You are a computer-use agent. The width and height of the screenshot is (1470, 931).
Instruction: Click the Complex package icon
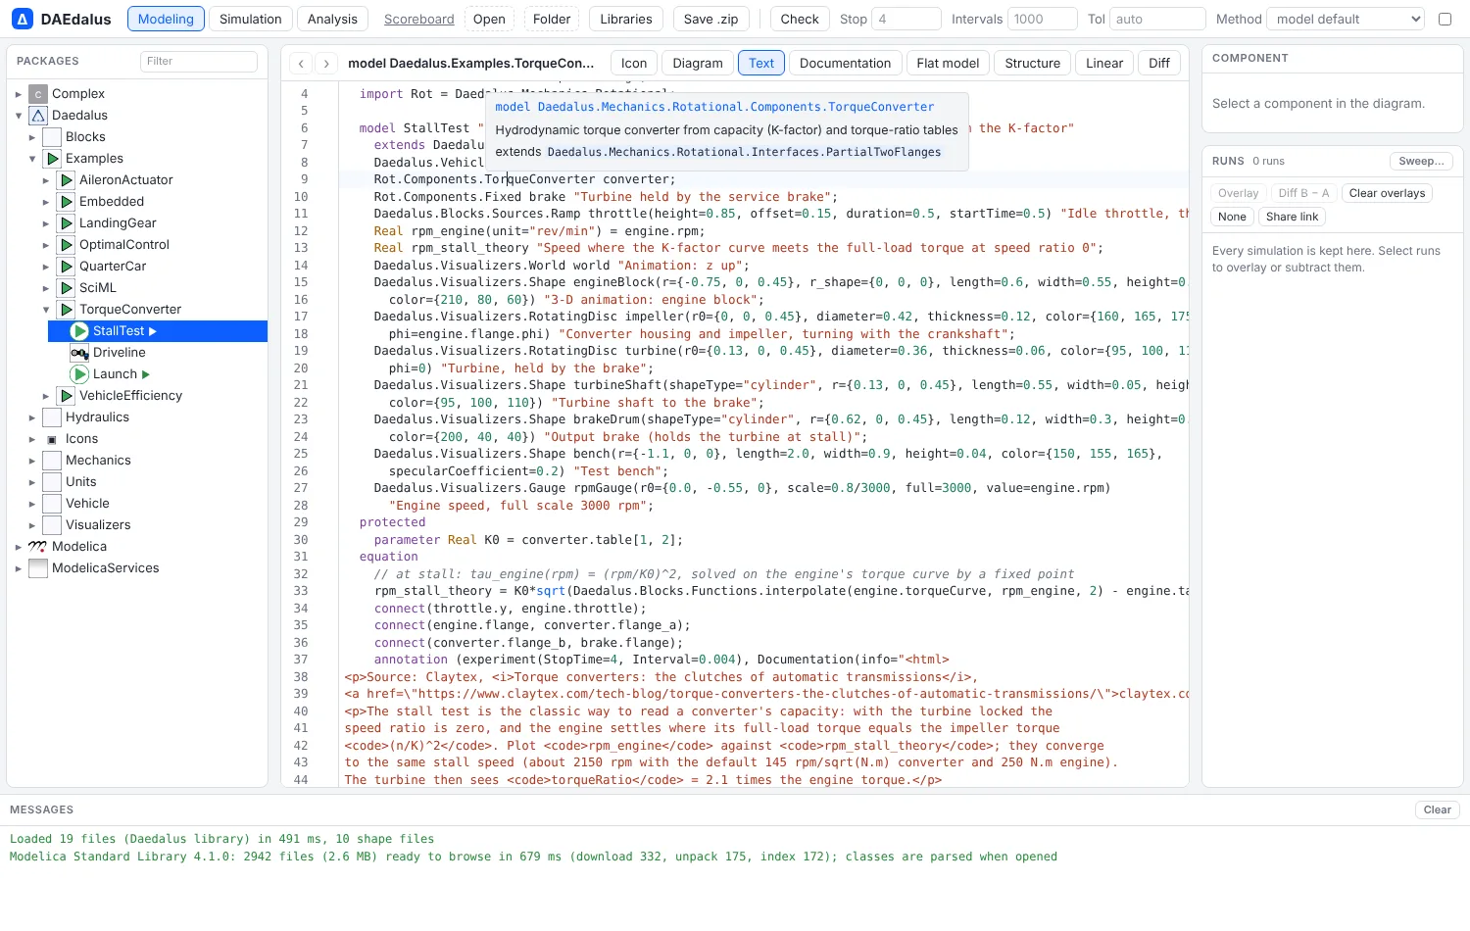[x=38, y=94]
